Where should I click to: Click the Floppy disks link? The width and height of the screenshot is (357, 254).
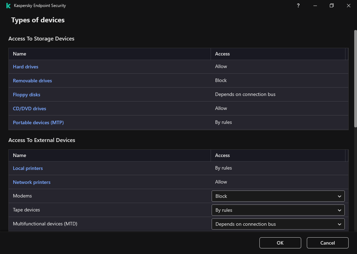[26, 95]
